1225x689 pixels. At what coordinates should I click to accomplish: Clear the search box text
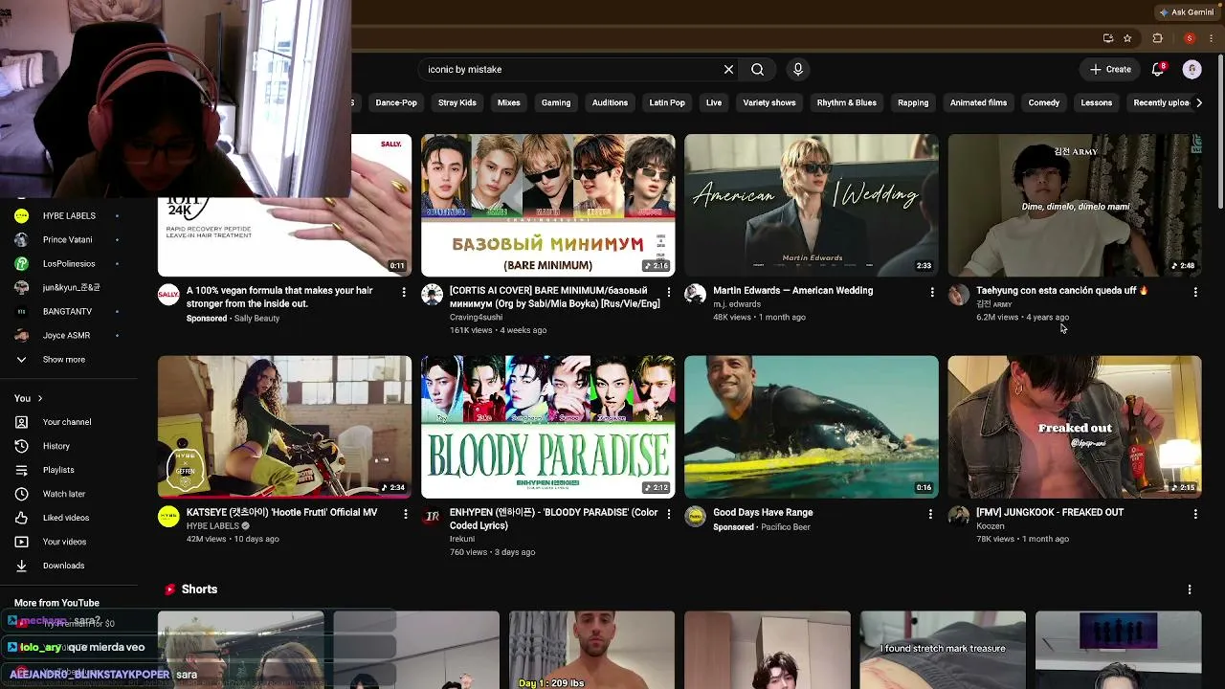pos(728,69)
